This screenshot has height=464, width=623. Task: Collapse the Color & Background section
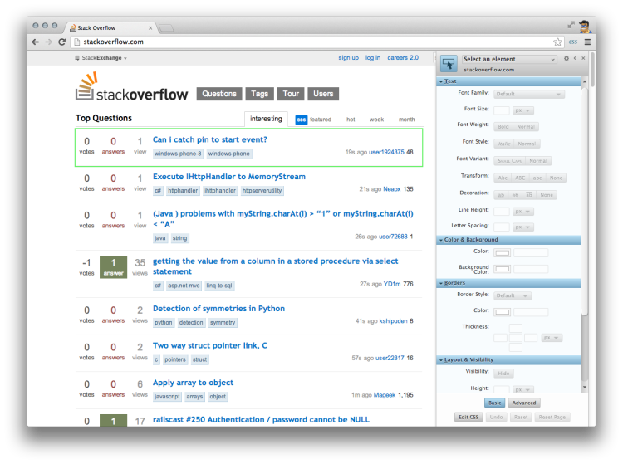508,240
